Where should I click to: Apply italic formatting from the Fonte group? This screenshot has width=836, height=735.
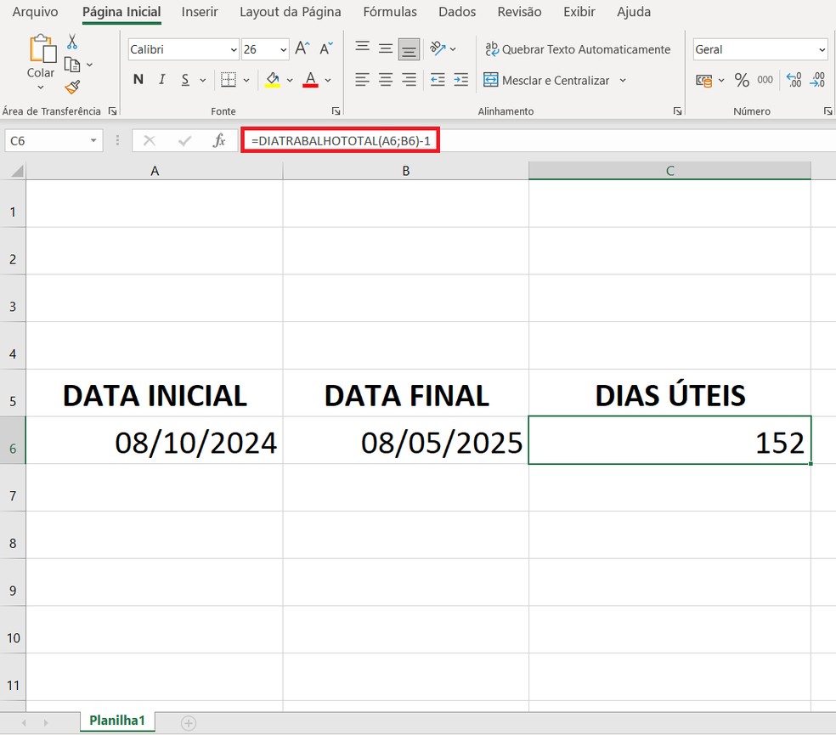[x=161, y=79]
